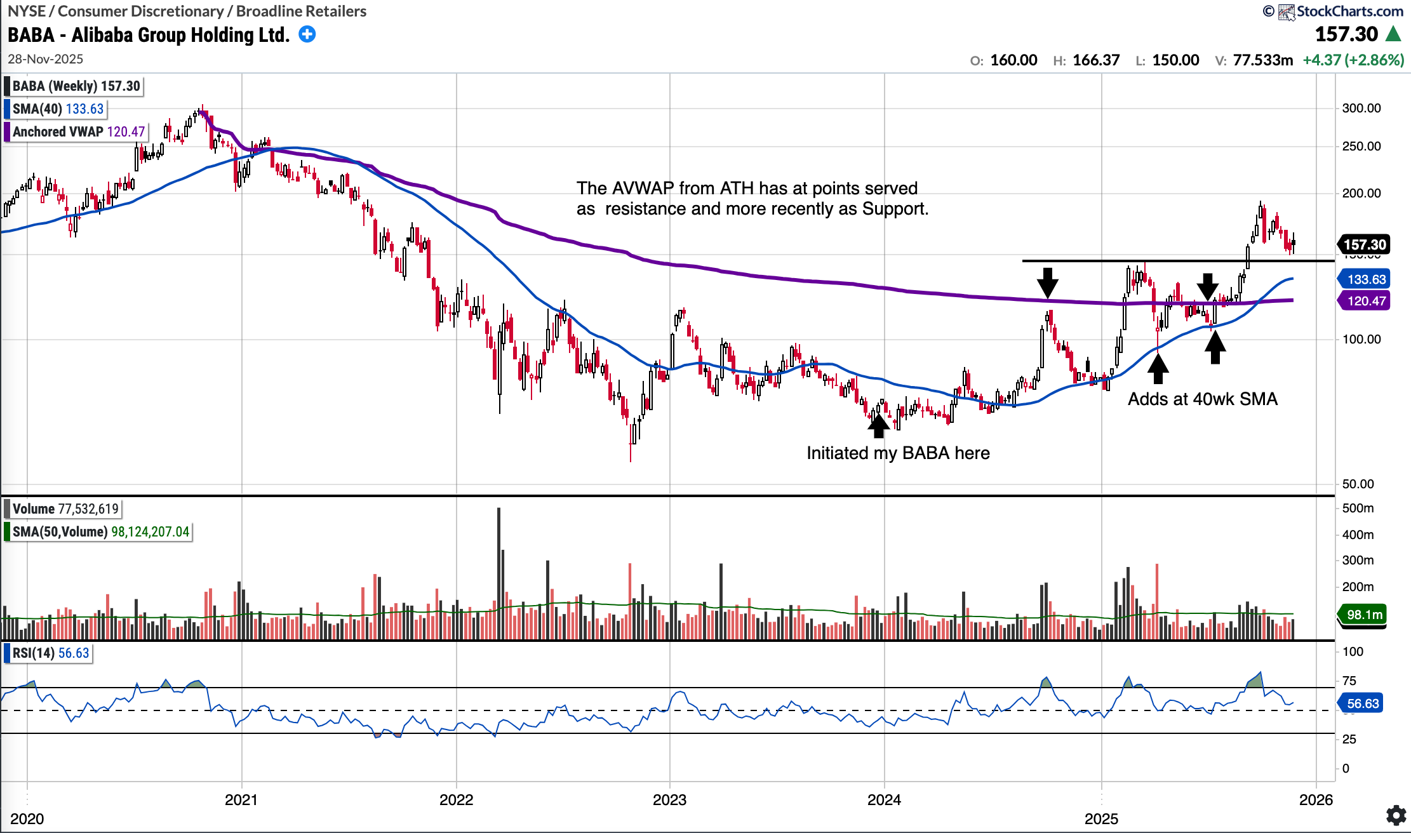Viewport: 1411px width, 833px height.
Task: Click the up arrow above 'Adds at 40wk SMA'
Action: (x=1158, y=368)
